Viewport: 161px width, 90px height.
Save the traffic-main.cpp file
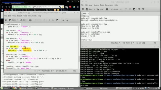pyautogui.click(x=23, y=20)
